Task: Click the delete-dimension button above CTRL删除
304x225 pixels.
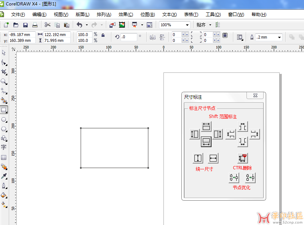Action: [x=242, y=158]
